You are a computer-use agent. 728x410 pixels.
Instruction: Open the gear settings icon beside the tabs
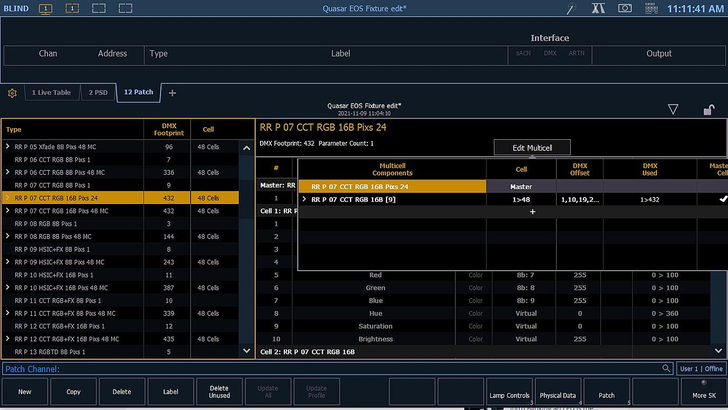12,93
